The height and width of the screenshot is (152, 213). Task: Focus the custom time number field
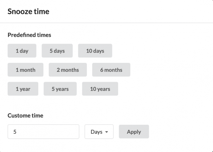click(43, 132)
